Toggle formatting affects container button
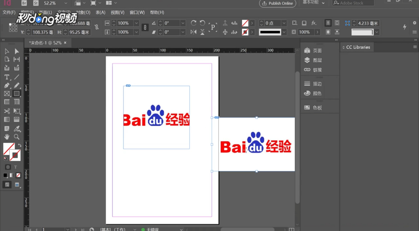This screenshot has height=231, width=419. coord(8,167)
